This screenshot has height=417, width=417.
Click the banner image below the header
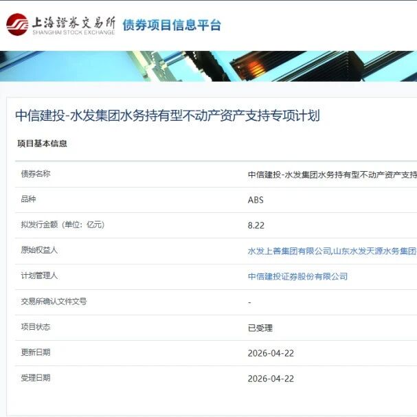[209, 66]
